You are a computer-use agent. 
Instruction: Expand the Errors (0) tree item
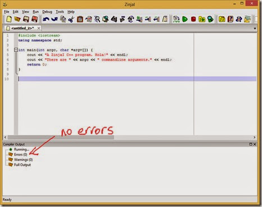pyautogui.click(x=20, y=154)
